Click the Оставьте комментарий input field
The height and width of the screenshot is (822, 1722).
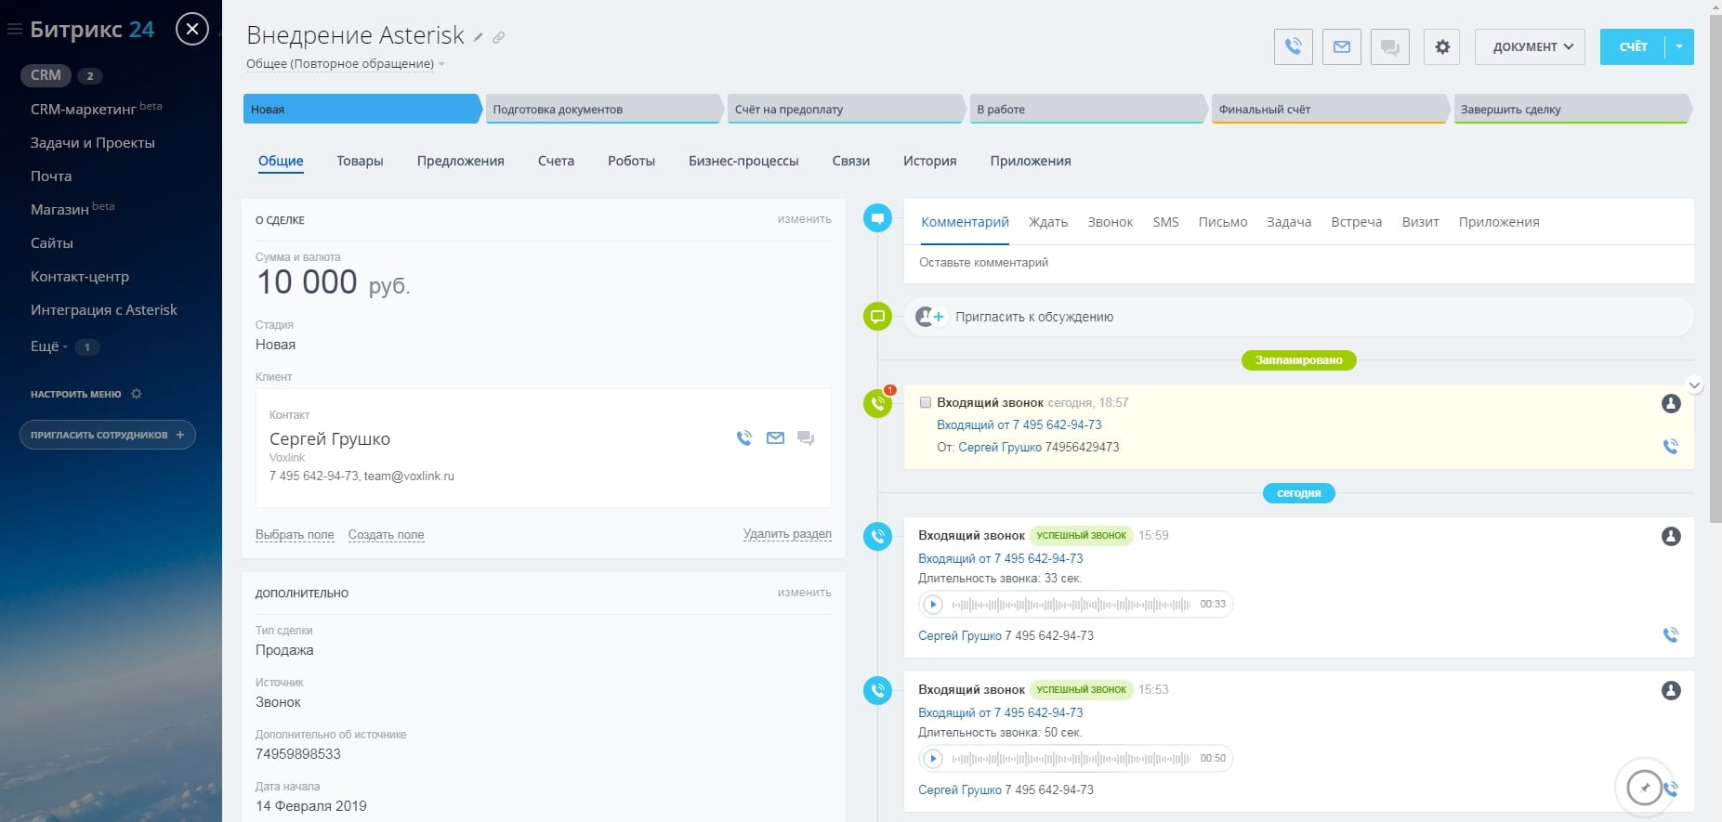[1298, 263]
